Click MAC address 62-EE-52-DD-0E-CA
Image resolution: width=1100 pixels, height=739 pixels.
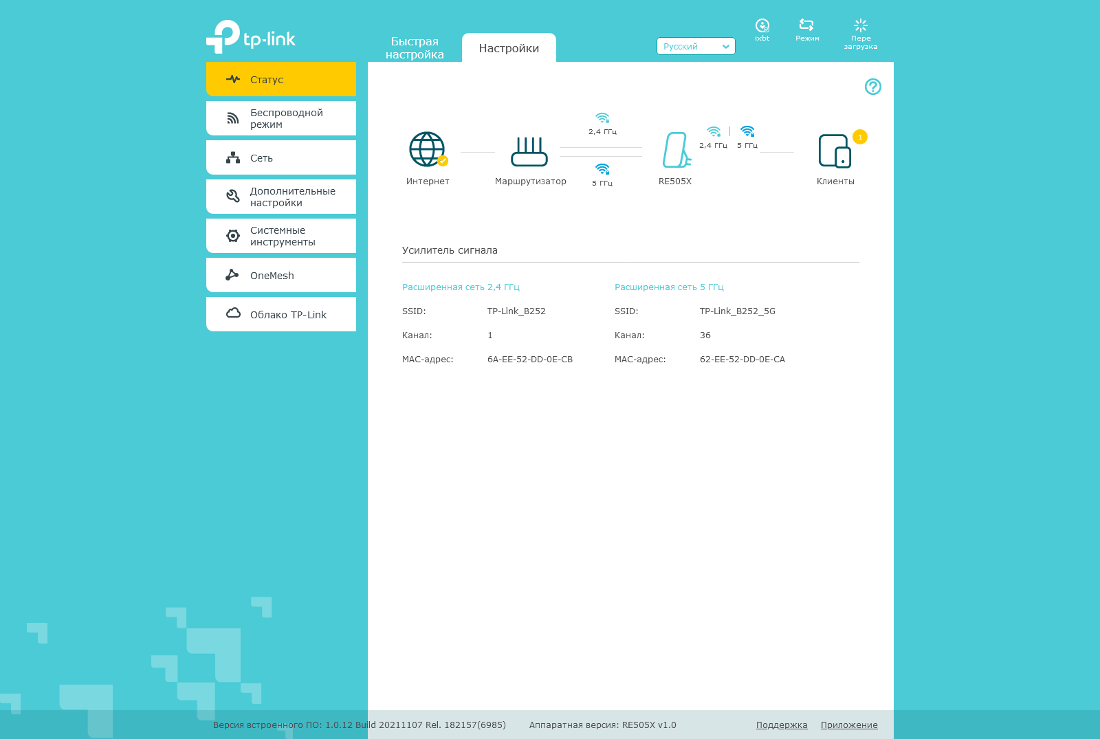tap(742, 360)
